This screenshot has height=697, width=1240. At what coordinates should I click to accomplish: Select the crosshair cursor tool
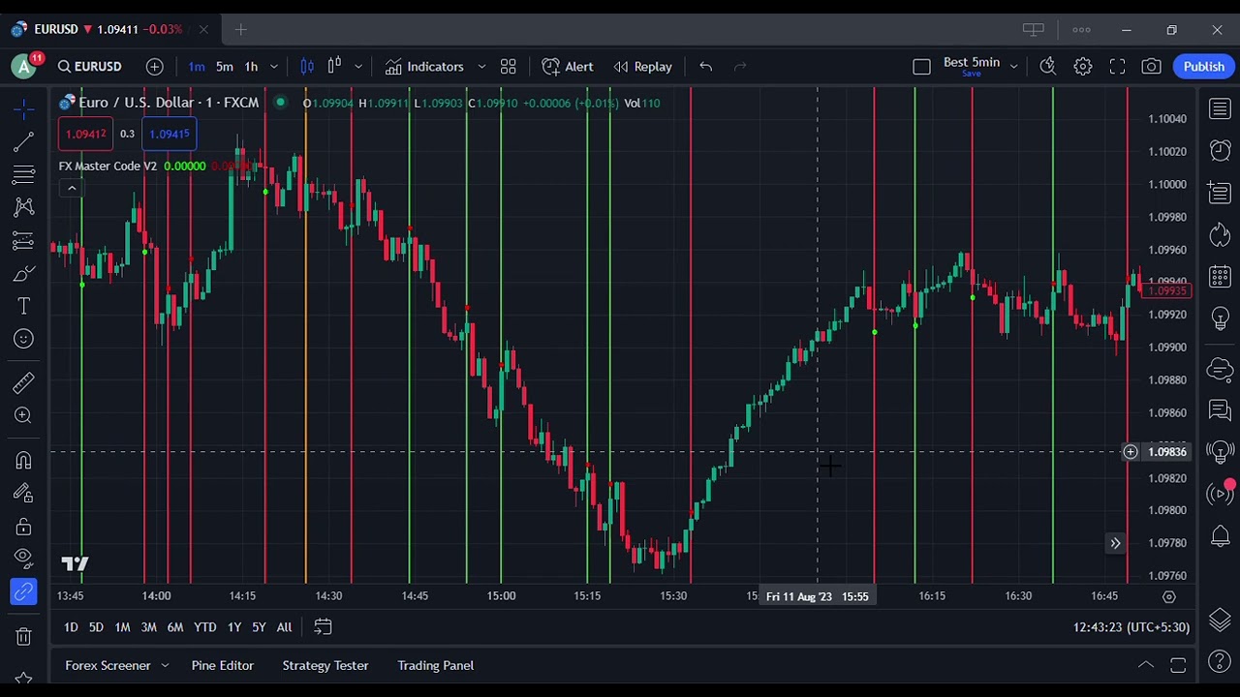(x=23, y=108)
